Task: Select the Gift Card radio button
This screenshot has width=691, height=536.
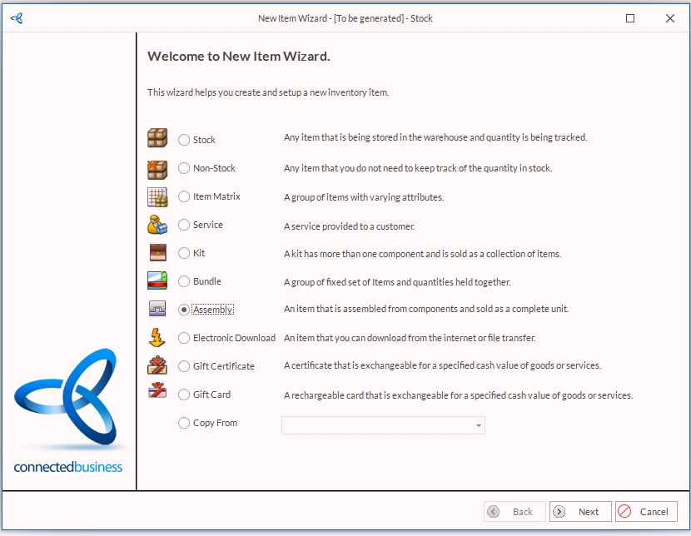Action: tap(184, 395)
